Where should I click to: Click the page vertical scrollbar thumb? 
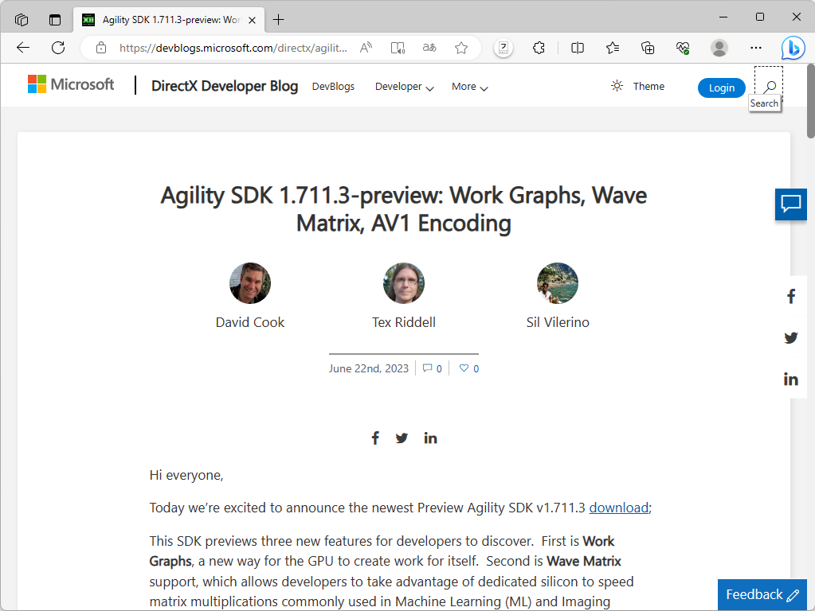pyautogui.click(x=810, y=101)
